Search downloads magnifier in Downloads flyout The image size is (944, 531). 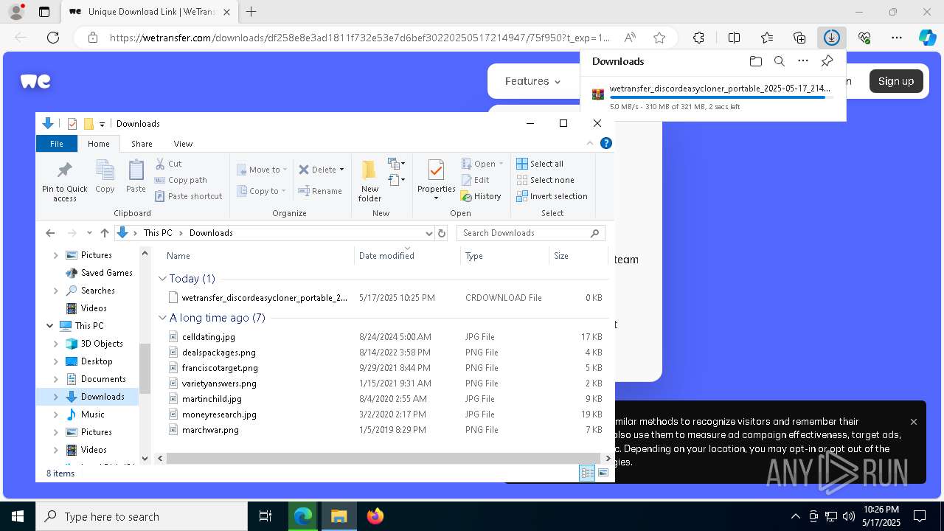(x=779, y=61)
